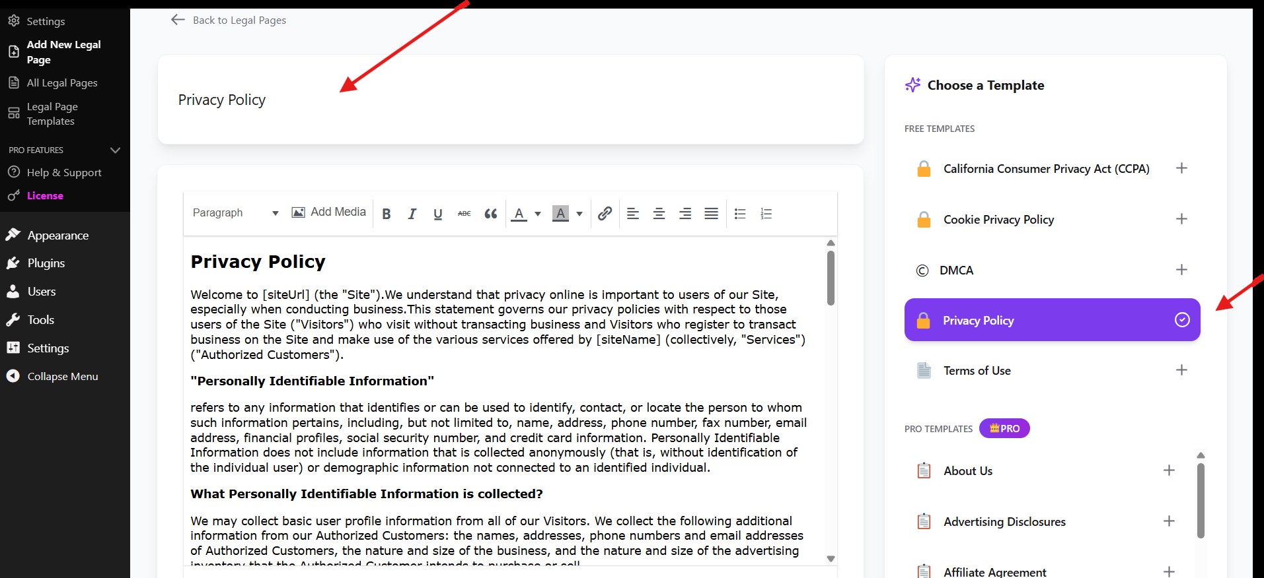Select the DMCA template row
Image resolution: width=1264 pixels, height=578 pixels.
click(x=1052, y=270)
